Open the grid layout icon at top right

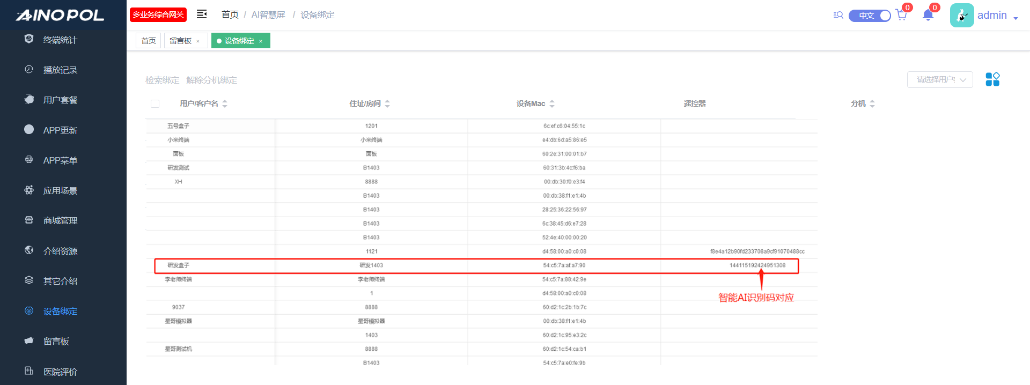[x=992, y=79]
